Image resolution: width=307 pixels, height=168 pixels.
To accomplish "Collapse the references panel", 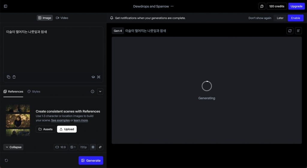I will click(13, 147).
